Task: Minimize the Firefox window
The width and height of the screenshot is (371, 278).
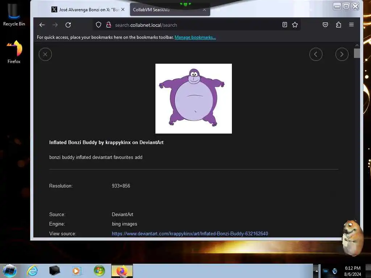Action: 337,7
